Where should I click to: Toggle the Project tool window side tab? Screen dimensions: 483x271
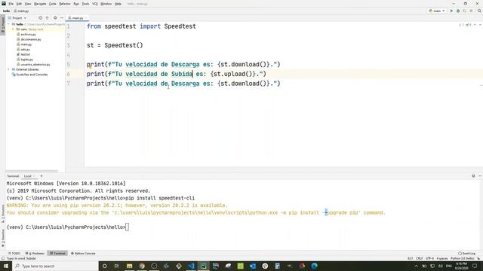tap(3, 25)
